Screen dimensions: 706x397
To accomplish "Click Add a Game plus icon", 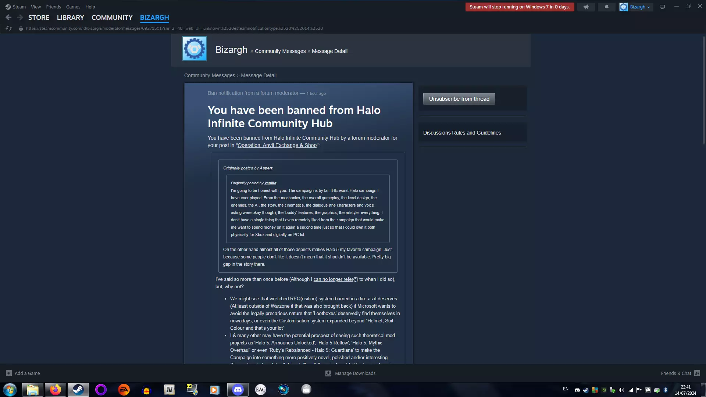I will 9,373.
